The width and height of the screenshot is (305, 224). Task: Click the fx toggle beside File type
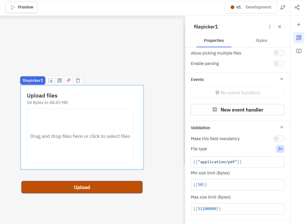pyautogui.click(x=280, y=149)
